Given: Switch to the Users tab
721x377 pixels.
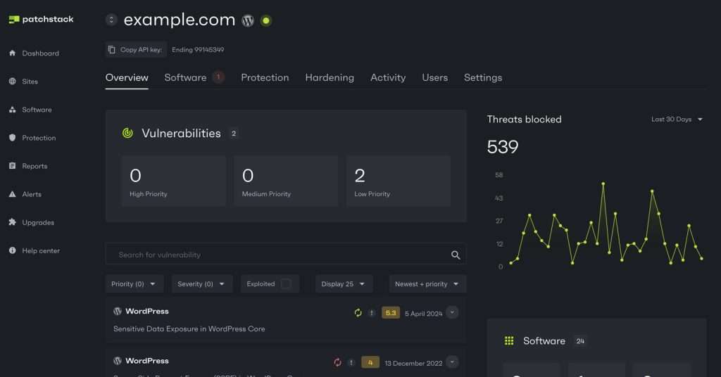Looking at the screenshot, I should (x=435, y=77).
